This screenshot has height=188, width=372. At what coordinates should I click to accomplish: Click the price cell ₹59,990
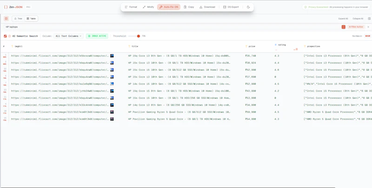(x=251, y=112)
